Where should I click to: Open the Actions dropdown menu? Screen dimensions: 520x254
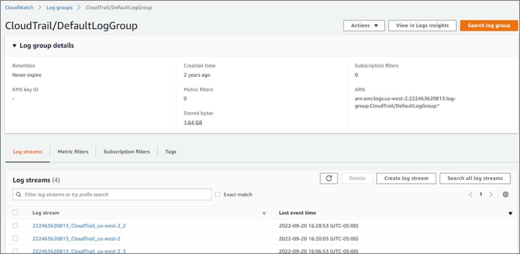pyautogui.click(x=364, y=25)
